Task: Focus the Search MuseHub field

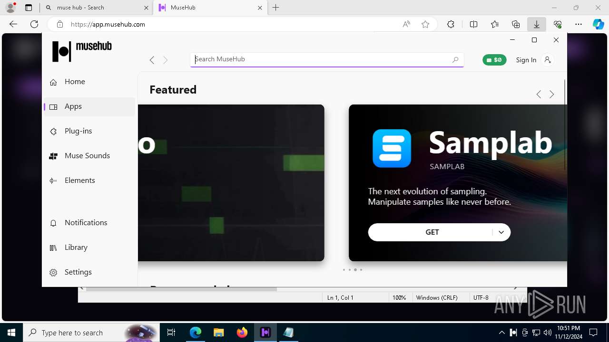Action: (327, 59)
